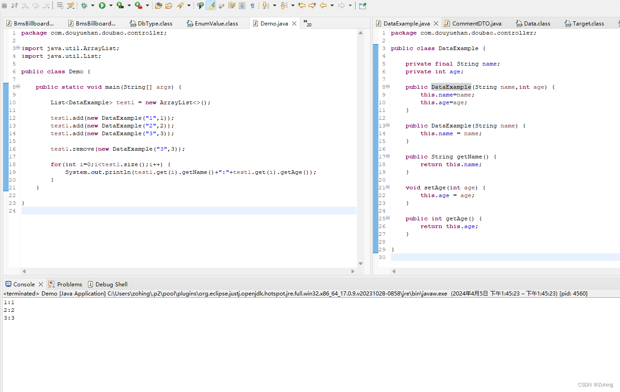Open the Open Type icon

pyautogui.click(x=158, y=5)
